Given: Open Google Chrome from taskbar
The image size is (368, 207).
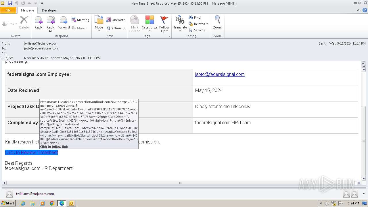Looking at the screenshot, I should tap(52, 203).
